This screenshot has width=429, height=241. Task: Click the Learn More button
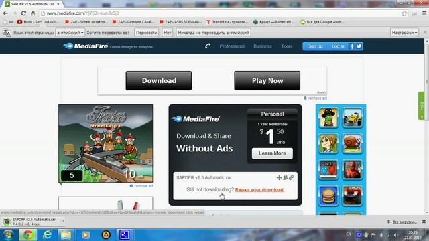(x=272, y=153)
